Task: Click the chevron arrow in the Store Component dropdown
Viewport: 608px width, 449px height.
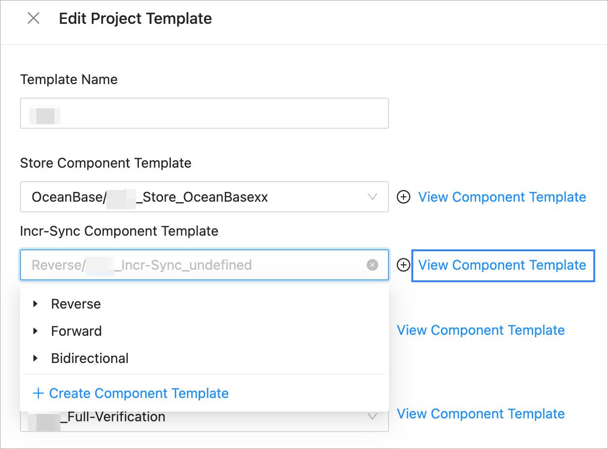Action: tap(372, 197)
